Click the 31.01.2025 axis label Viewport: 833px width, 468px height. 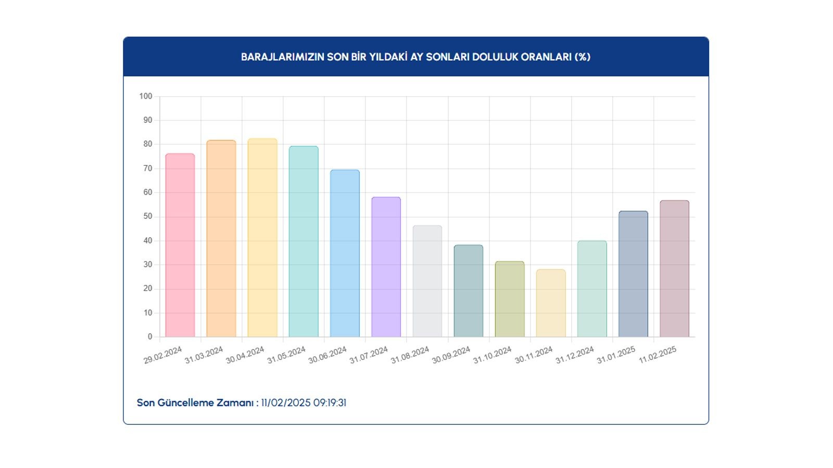[616, 355]
